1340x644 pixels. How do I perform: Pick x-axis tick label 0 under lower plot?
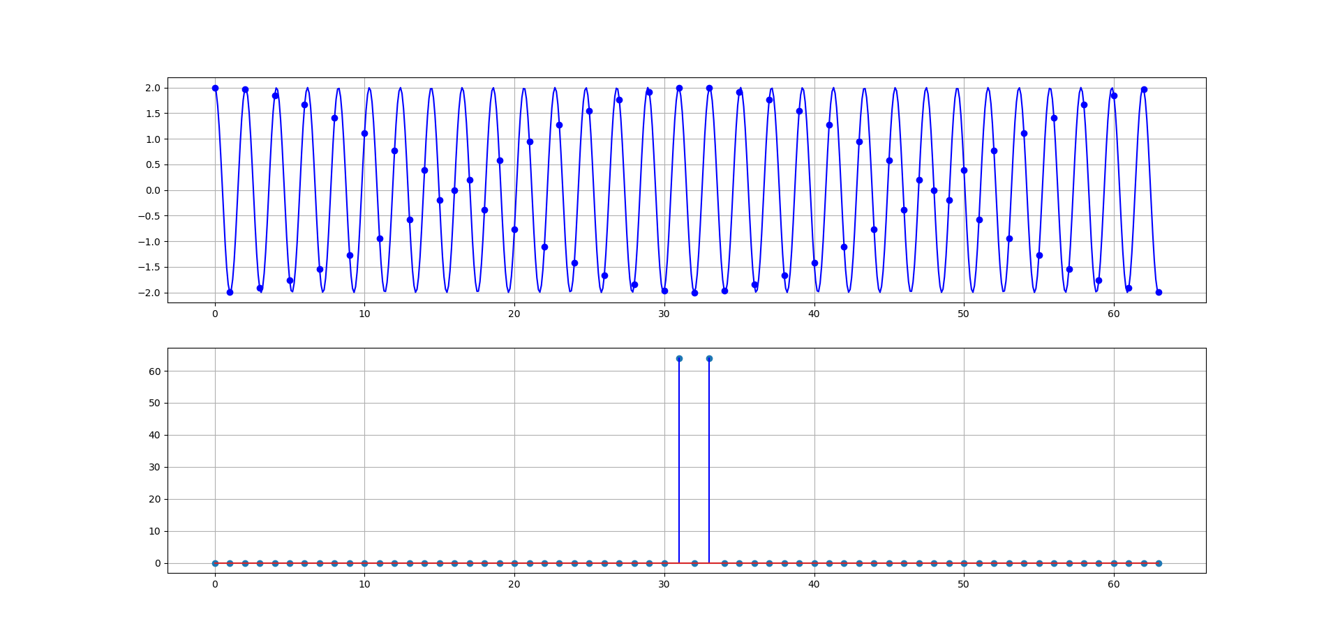click(215, 584)
